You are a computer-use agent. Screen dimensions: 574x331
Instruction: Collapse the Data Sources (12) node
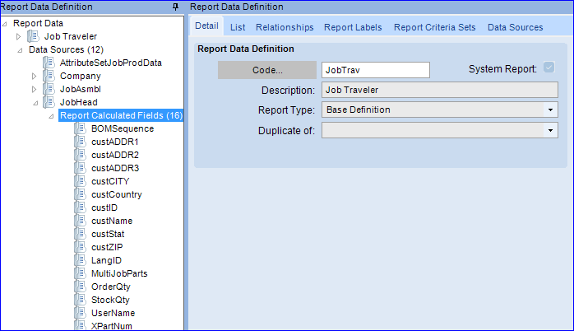click(x=20, y=50)
